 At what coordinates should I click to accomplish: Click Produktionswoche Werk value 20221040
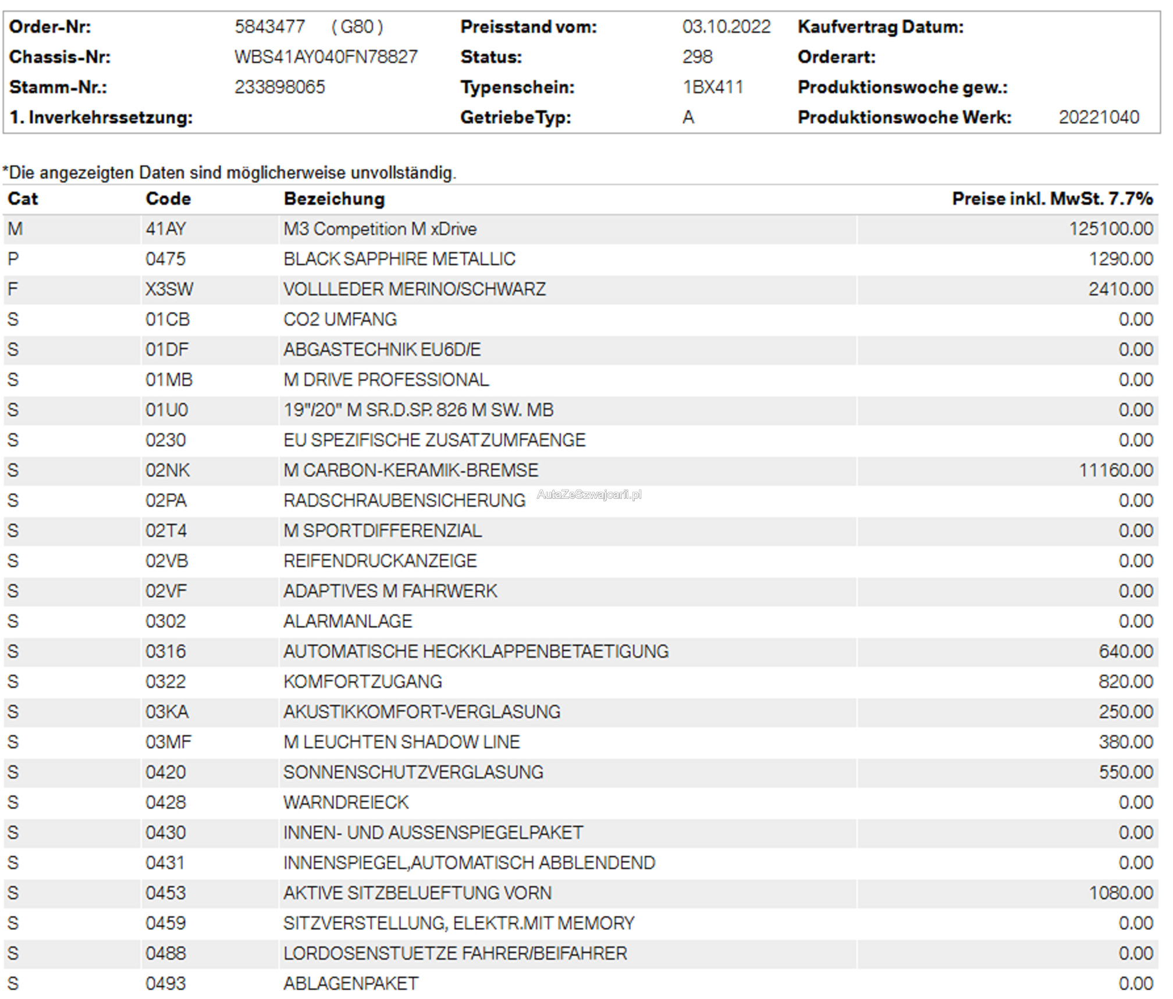tap(1099, 117)
